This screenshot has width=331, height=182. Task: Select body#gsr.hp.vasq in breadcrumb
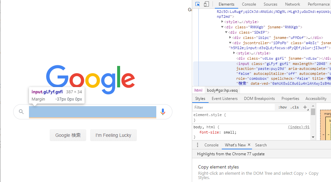222,90
